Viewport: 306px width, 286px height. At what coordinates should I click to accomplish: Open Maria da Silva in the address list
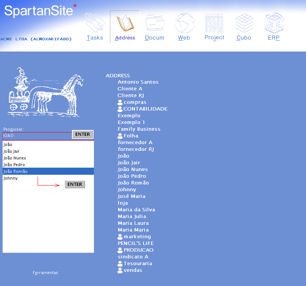pos(136,210)
